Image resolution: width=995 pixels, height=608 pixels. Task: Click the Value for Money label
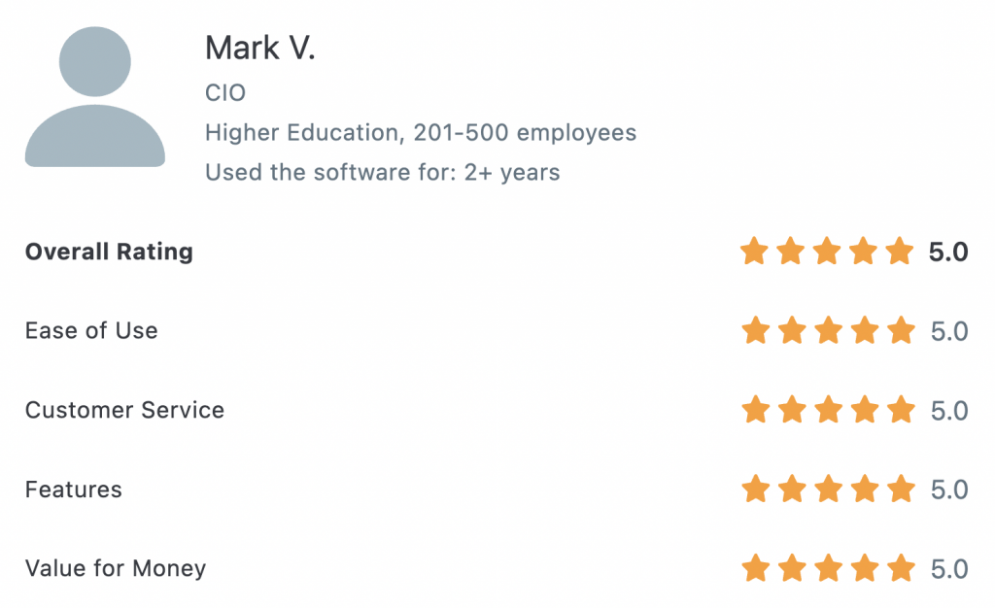coord(116,569)
